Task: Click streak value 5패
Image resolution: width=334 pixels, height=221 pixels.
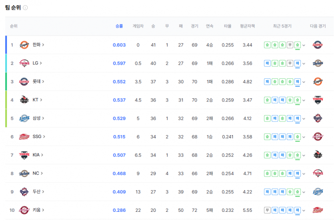Action: (210, 210)
